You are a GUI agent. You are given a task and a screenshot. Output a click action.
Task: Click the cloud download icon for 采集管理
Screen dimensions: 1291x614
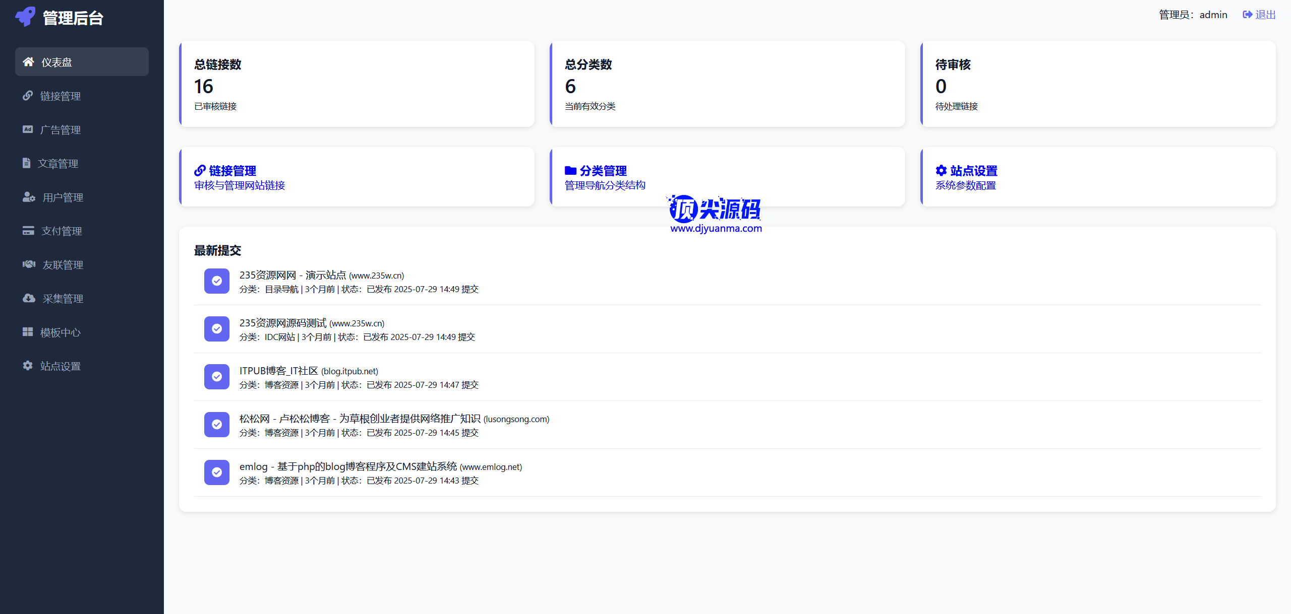click(x=29, y=298)
